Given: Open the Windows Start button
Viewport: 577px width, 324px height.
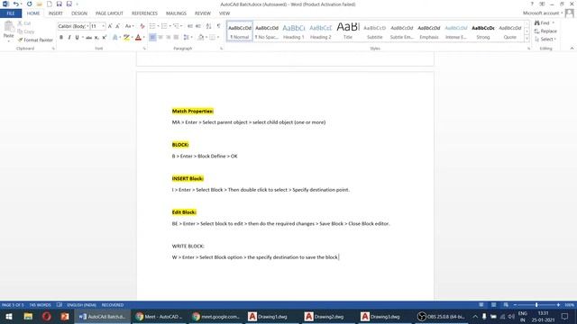Looking at the screenshot, I should point(9,317).
